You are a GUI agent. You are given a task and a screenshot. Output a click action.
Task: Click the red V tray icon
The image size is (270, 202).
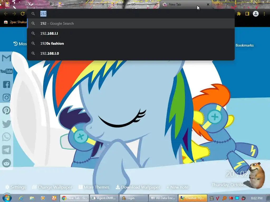[218, 198]
